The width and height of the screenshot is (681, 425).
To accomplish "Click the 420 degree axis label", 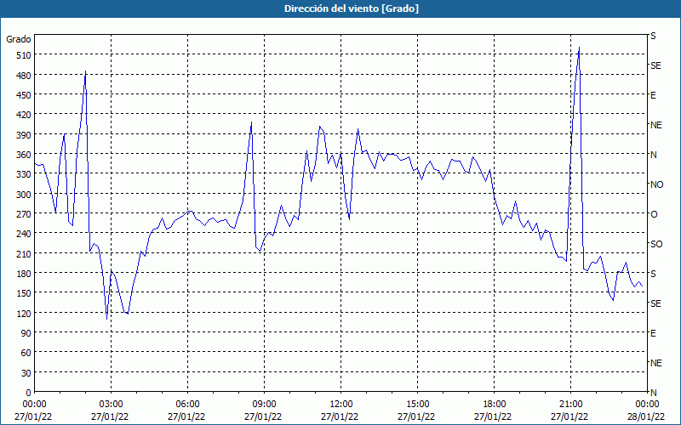I will click(x=24, y=115).
